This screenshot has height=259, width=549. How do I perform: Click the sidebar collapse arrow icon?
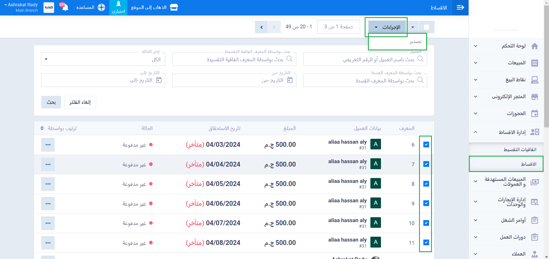click(460, 7)
